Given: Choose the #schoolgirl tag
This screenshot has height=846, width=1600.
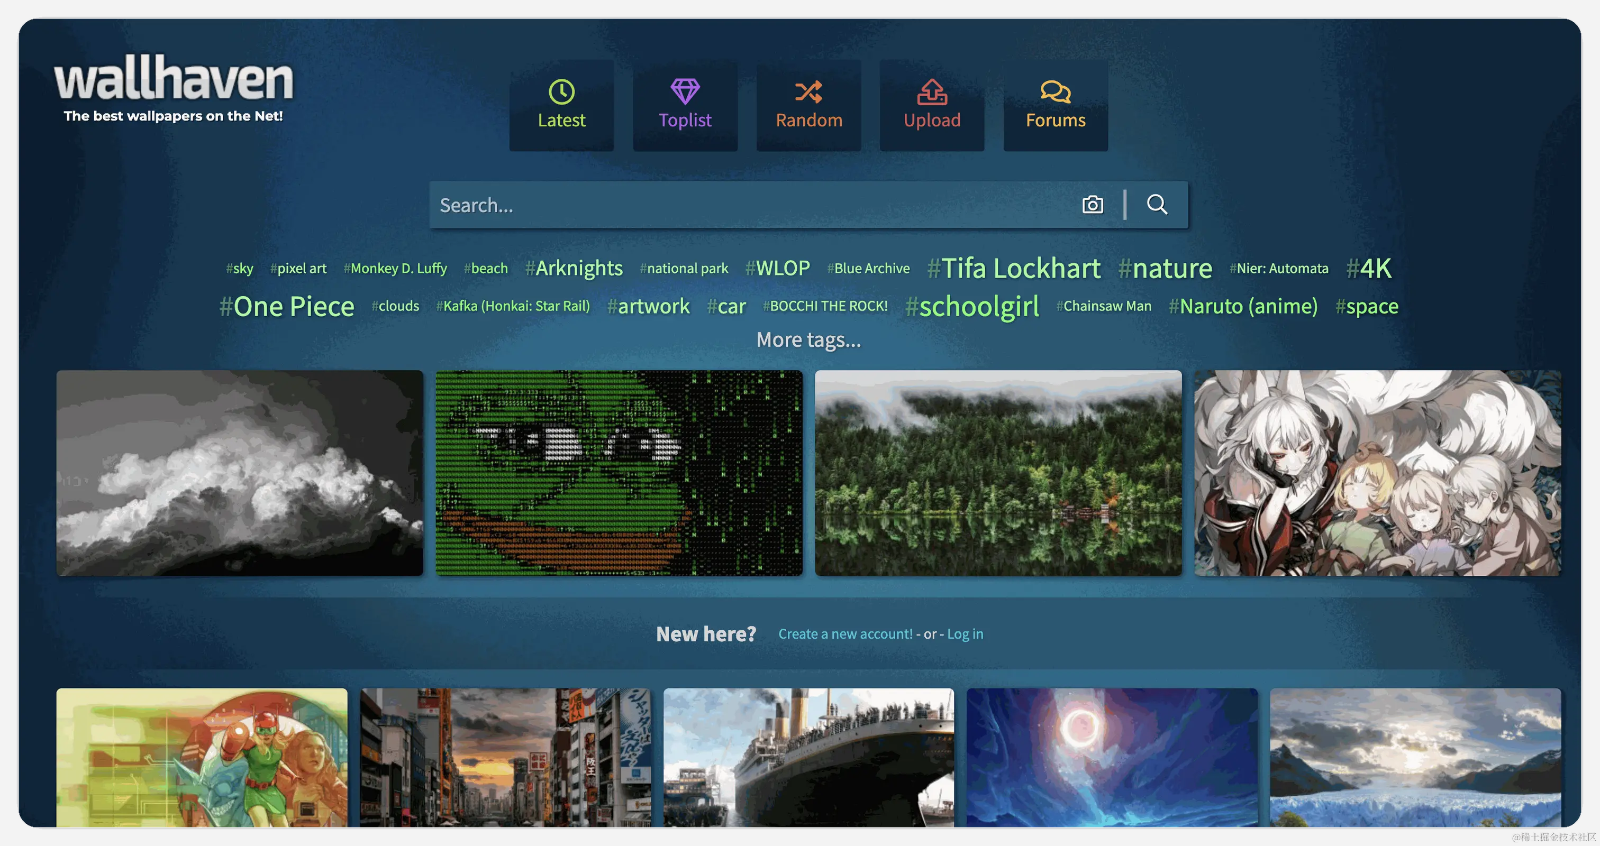Looking at the screenshot, I should pyautogui.click(x=972, y=306).
